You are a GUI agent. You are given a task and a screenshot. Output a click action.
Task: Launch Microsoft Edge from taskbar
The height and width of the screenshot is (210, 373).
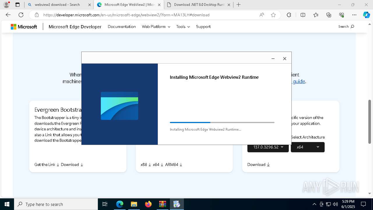(x=120, y=204)
